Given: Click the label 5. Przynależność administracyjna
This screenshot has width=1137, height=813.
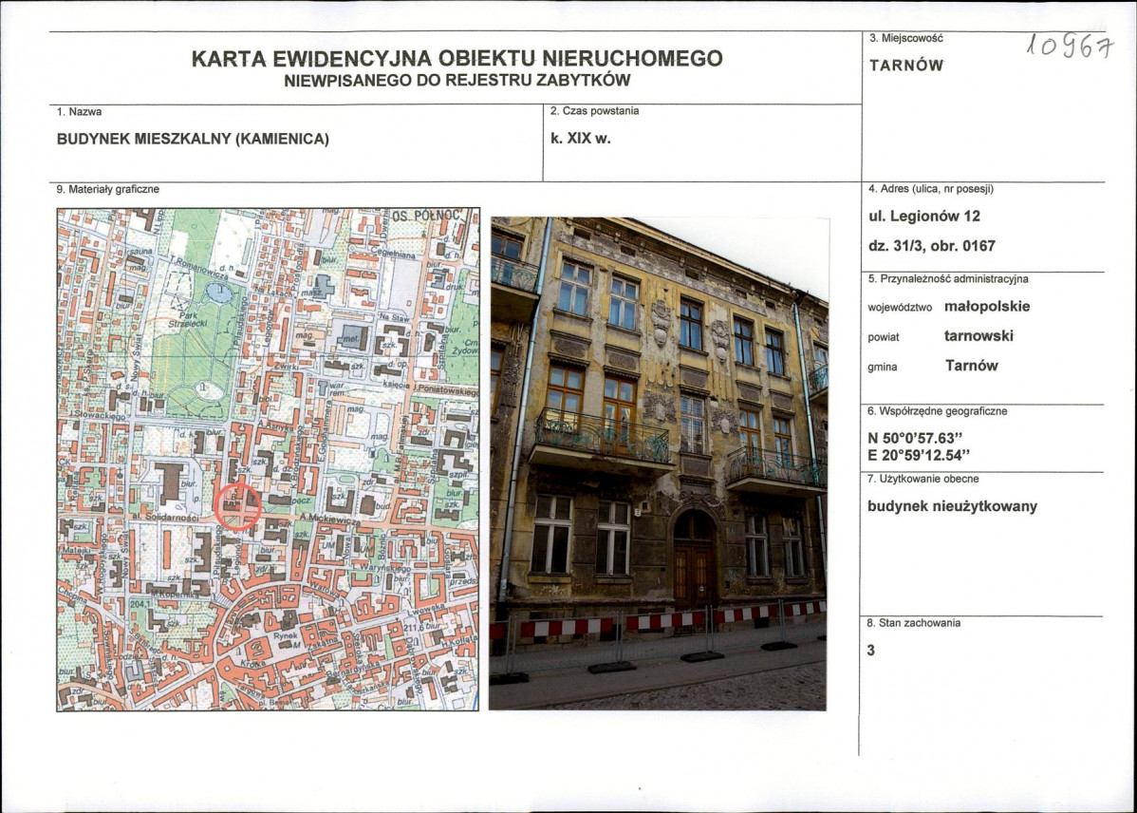Looking at the screenshot, I should click(x=948, y=278).
